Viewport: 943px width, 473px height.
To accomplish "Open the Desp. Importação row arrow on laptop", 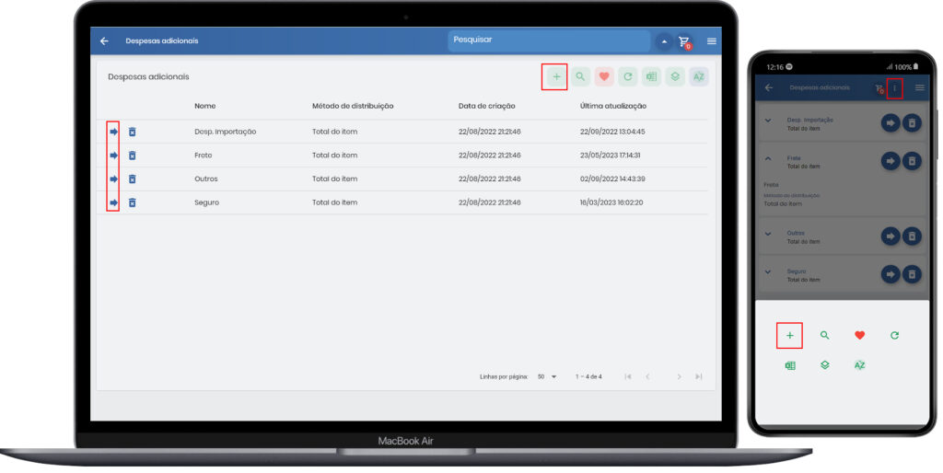I will click(113, 132).
